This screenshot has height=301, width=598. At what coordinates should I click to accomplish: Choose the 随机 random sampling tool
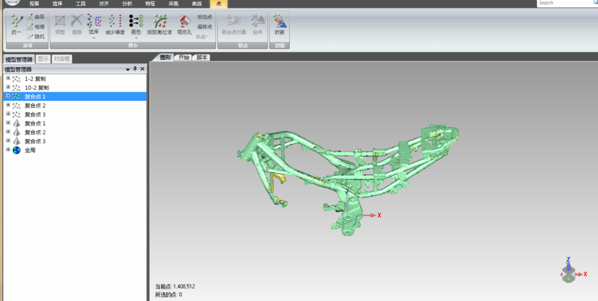[36, 37]
